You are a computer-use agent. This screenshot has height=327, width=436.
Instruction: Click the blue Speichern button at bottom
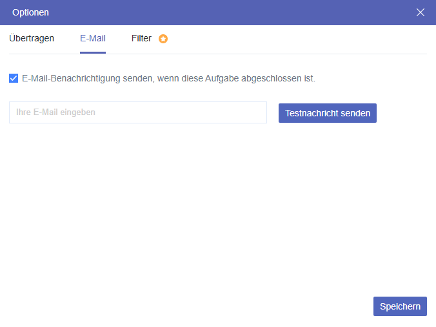coord(400,306)
